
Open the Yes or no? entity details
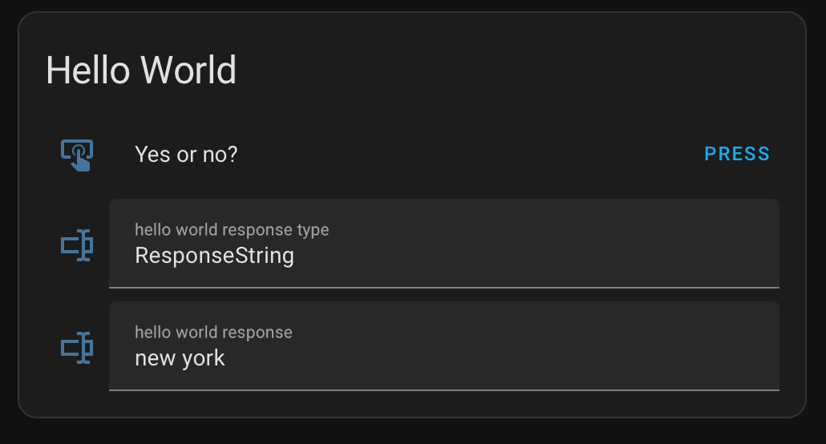pyautogui.click(x=186, y=155)
